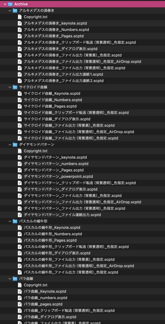Viewport: 165px width, 324px height.
Task: Select file アルキメデスの渦巻き_Pages.scptd
Action: (54, 36)
